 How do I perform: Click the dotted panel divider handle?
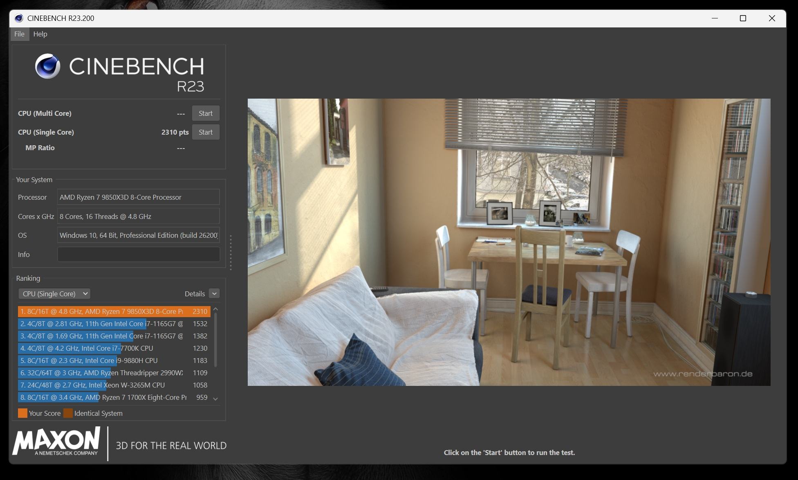point(231,252)
